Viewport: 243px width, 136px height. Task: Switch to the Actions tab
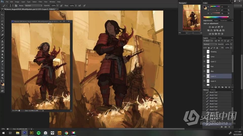[x=213, y=90]
